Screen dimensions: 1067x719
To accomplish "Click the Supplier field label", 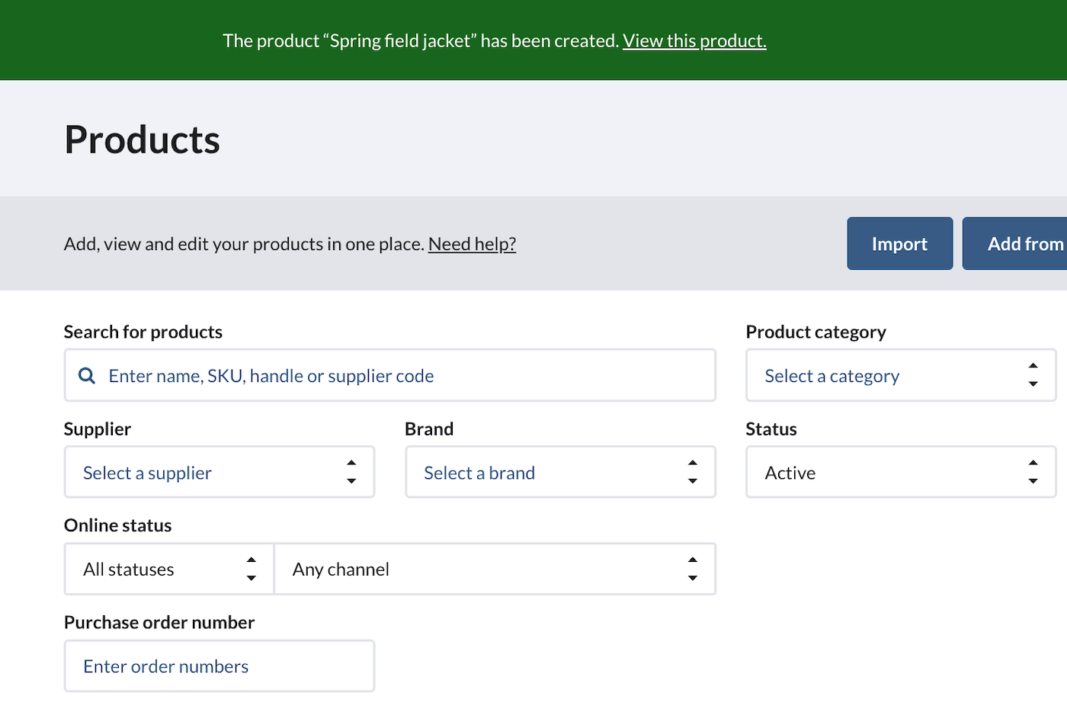I will pyautogui.click(x=98, y=429).
